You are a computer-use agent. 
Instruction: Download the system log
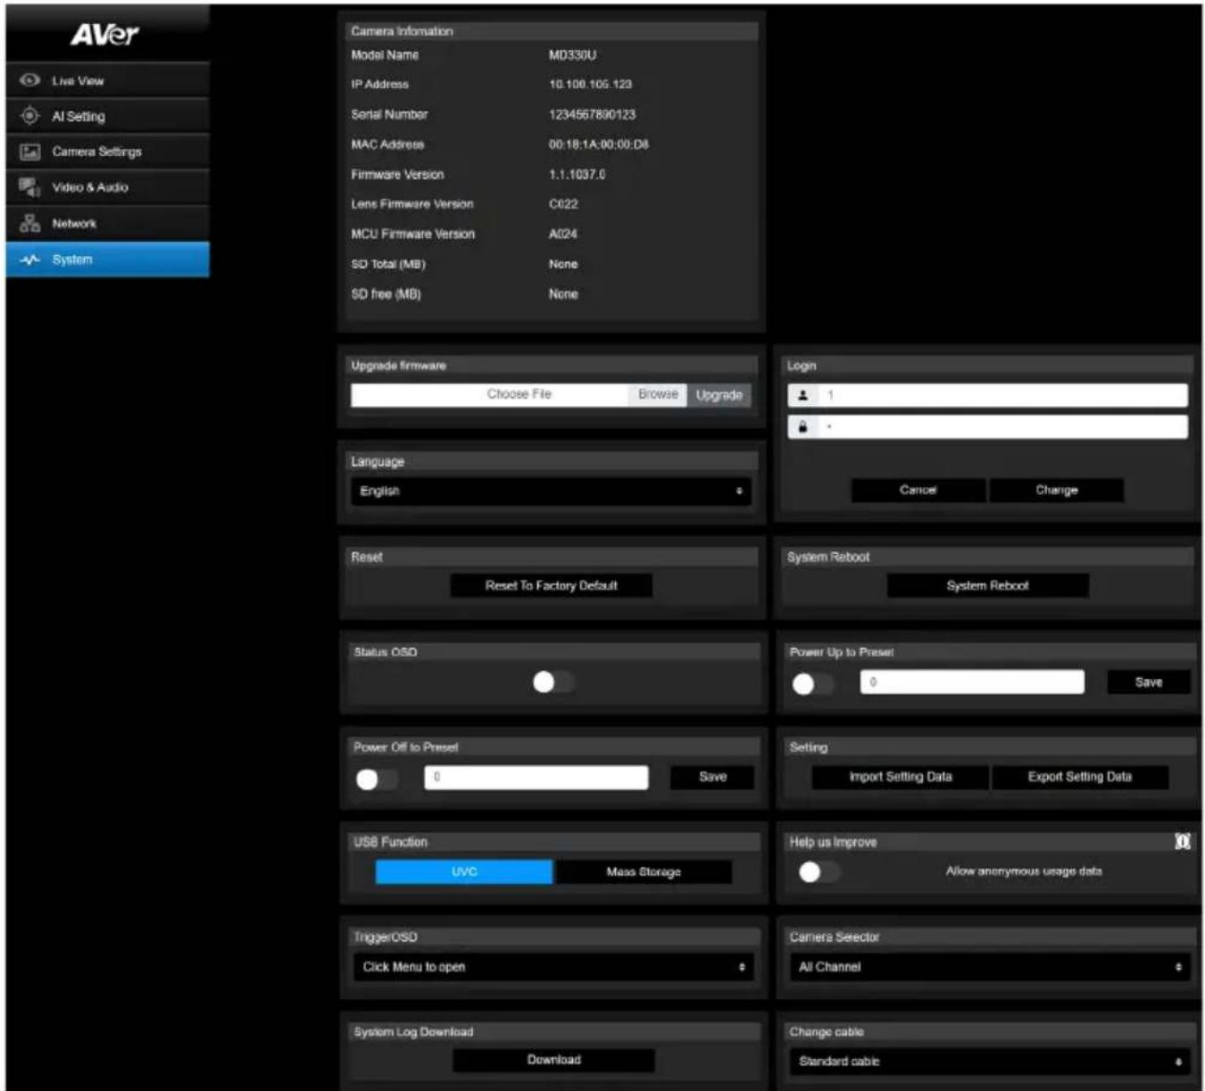click(x=553, y=1060)
